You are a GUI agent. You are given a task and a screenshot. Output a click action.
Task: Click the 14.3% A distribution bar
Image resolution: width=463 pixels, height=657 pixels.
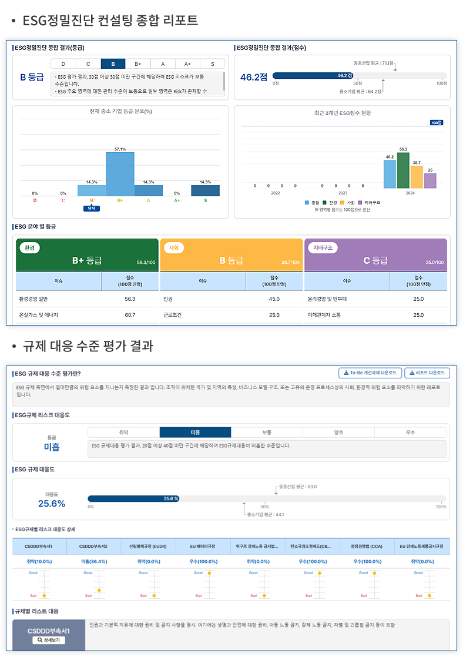[148, 190]
